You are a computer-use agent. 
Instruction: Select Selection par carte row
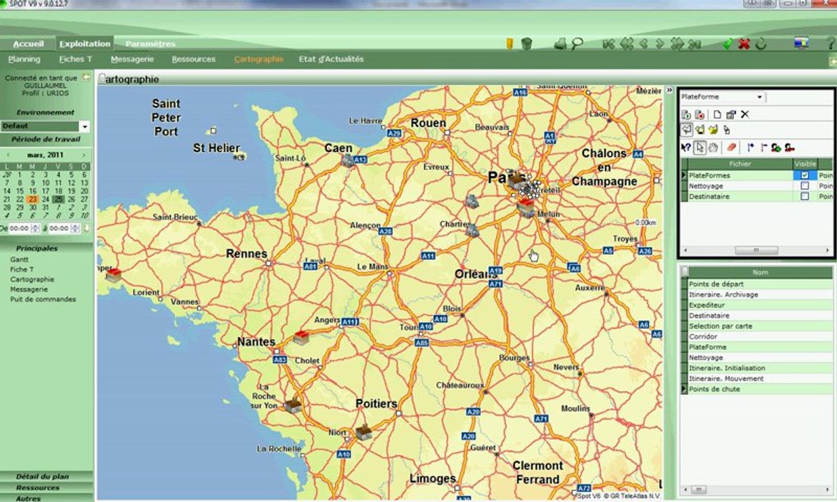click(760, 326)
